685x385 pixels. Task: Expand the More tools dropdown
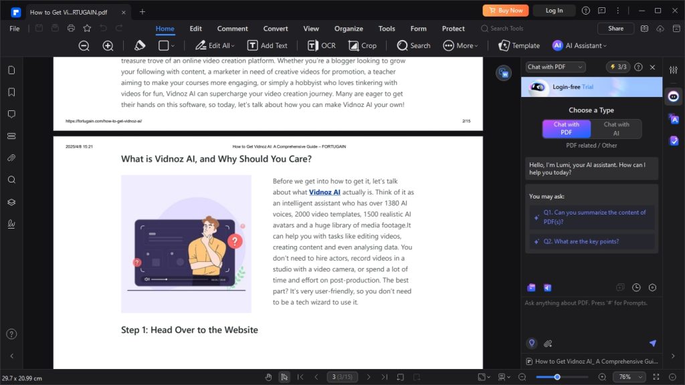point(460,45)
